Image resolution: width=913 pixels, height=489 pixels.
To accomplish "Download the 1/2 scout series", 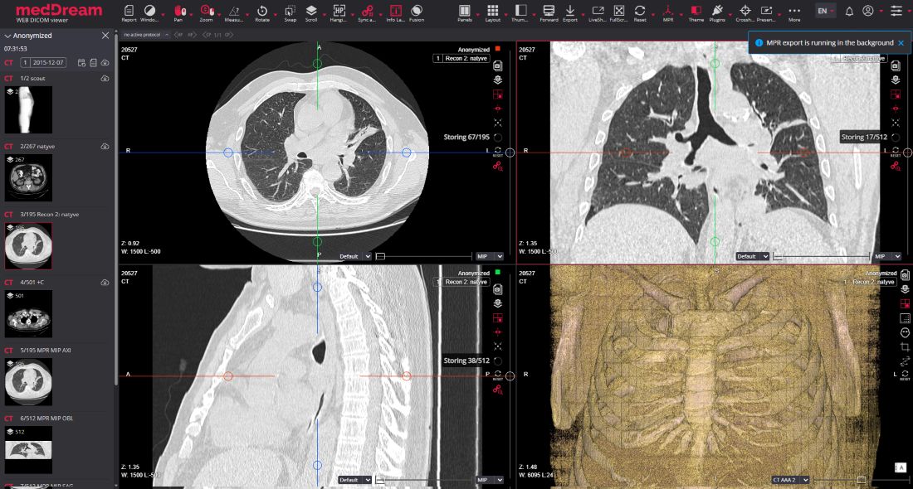I will (x=105, y=78).
